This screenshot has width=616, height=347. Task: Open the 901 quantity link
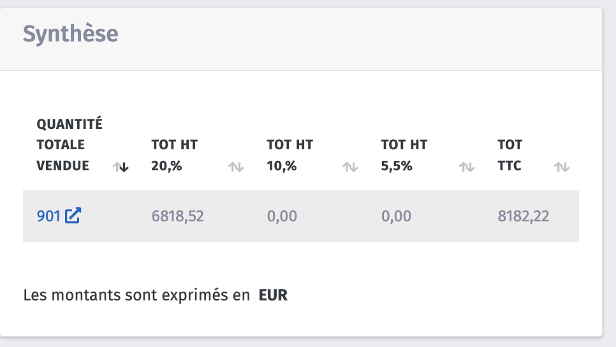pyautogui.click(x=48, y=216)
